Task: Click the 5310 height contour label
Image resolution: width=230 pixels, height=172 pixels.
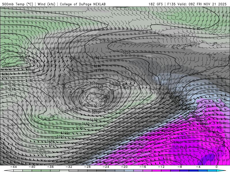Action: click(53, 145)
